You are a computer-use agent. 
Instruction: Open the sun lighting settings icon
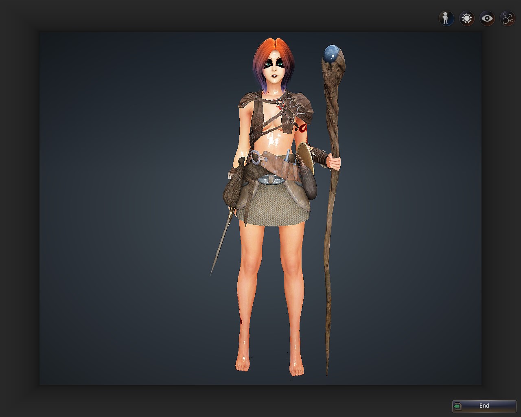[466, 18]
